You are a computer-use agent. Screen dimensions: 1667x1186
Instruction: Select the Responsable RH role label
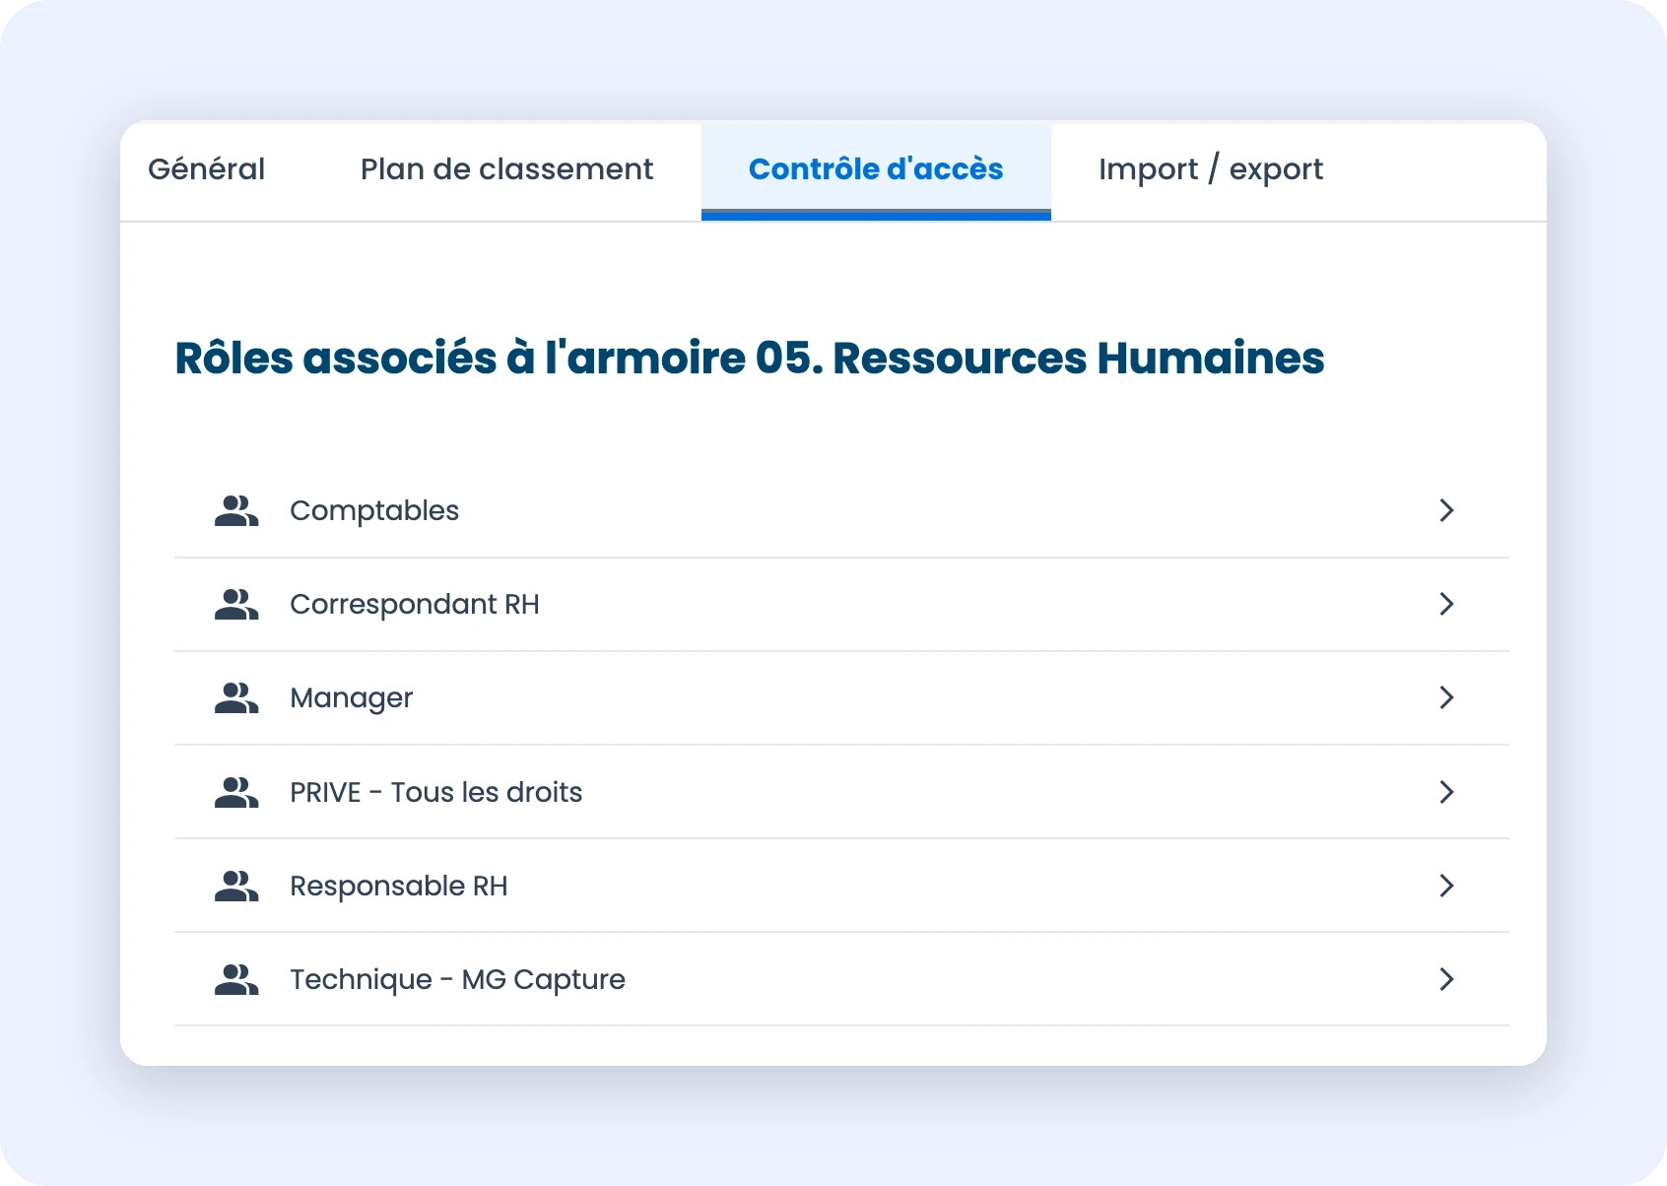pos(399,887)
